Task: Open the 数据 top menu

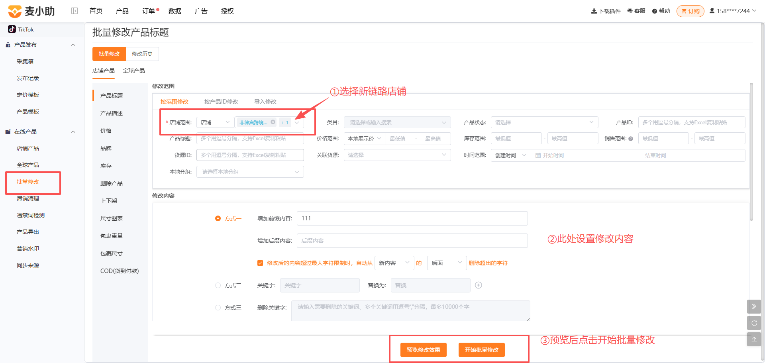Action: (175, 11)
